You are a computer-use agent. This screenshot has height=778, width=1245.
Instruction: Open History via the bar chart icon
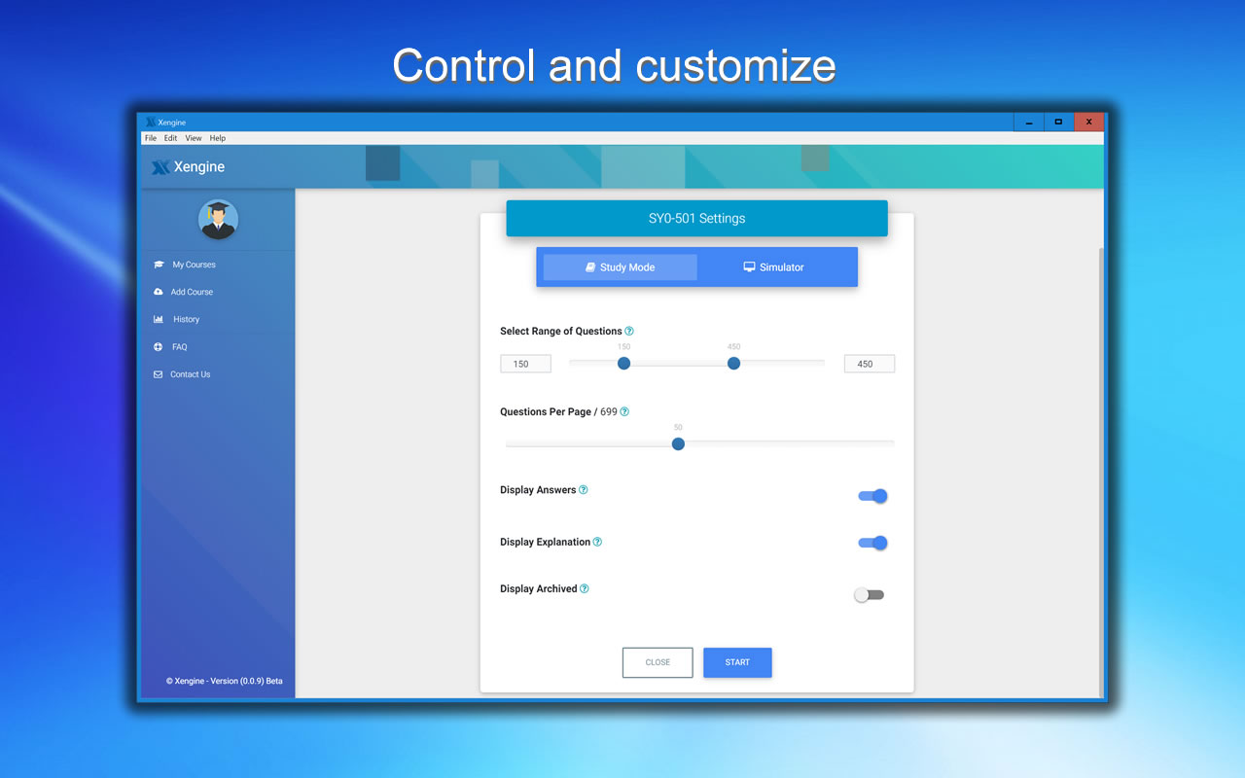pos(159,319)
